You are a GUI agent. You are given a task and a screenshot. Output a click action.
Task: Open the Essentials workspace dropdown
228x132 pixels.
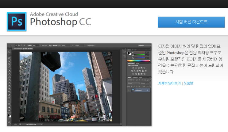click(145, 45)
